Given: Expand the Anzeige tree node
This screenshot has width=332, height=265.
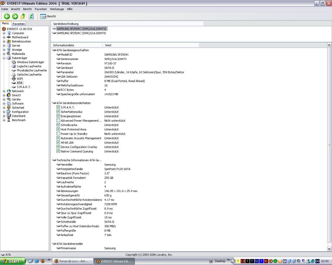Looking at the screenshot, I should [x=4, y=50].
